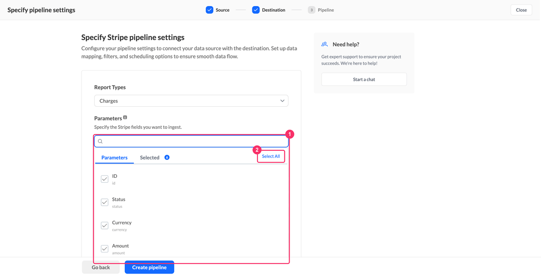Focus the parameters search input field

(191, 141)
